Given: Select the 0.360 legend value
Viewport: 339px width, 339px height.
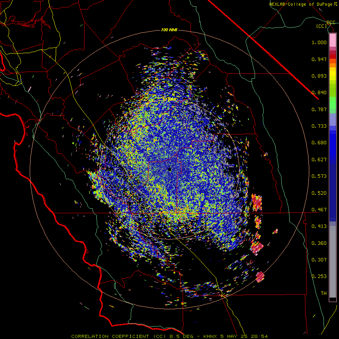Looking at the screenshot, I should tap(319, 243).
